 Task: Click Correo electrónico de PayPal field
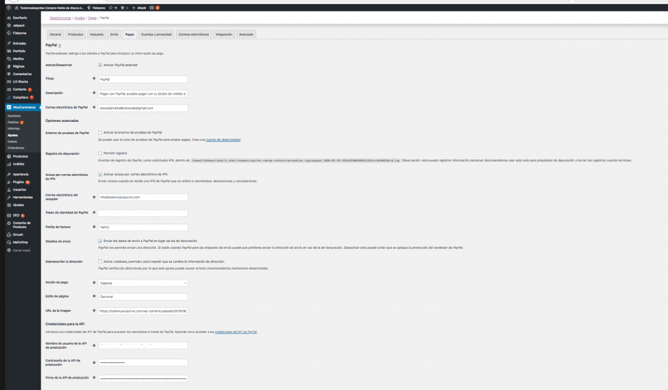143,108
